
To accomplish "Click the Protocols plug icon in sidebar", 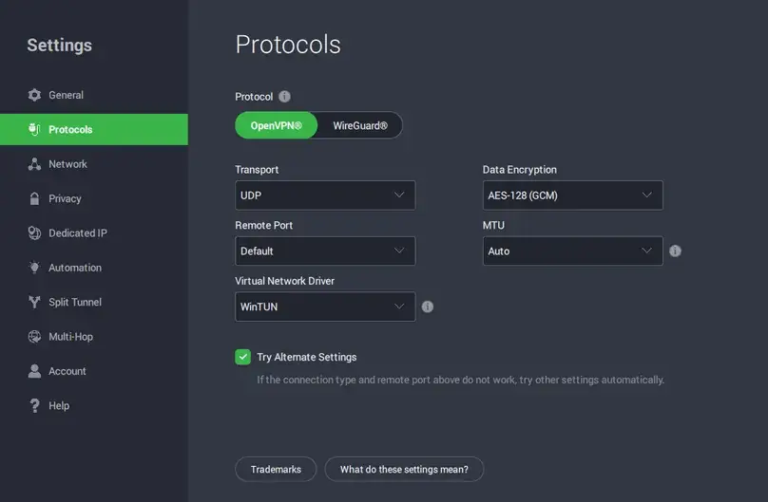I will pos(34,129).
